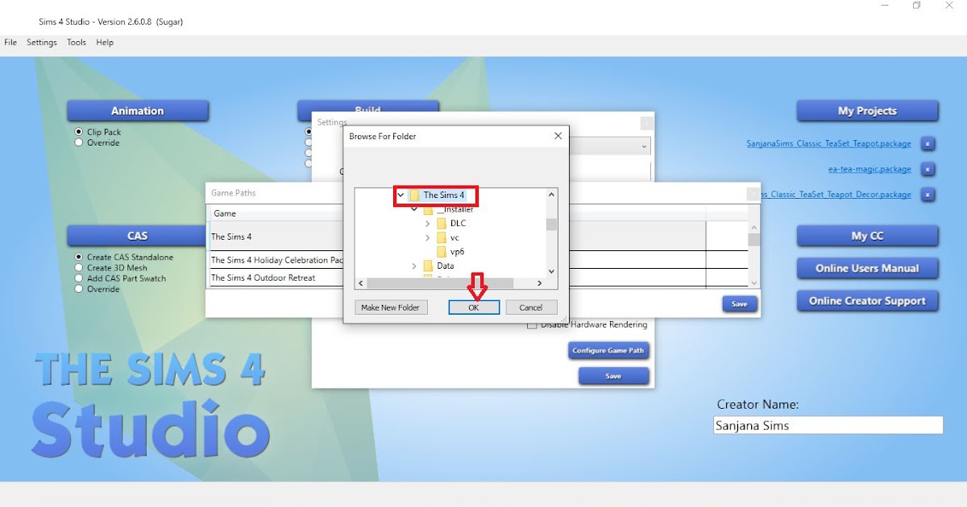Select the vp6 folder icon
This screenshot has width=967, height=507.
point(441,252)
